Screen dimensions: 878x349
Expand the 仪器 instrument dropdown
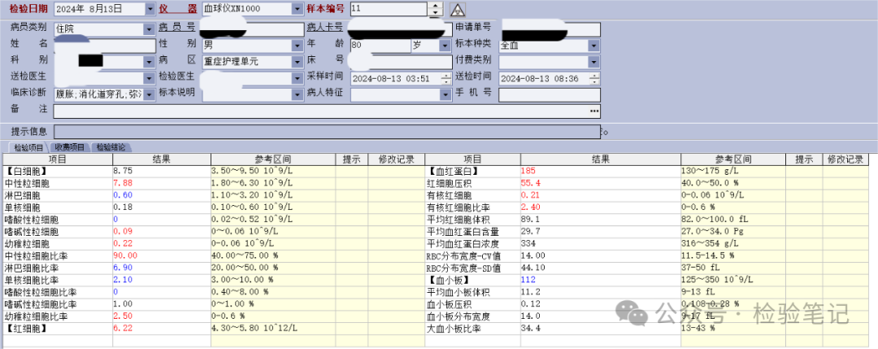pos(298,9)
